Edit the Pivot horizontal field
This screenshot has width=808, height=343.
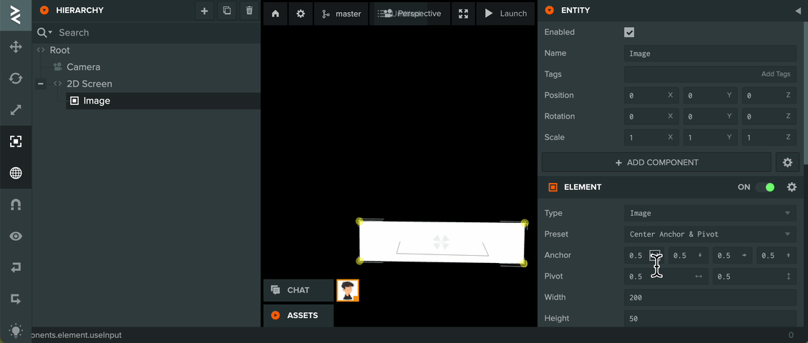(666, 277)
